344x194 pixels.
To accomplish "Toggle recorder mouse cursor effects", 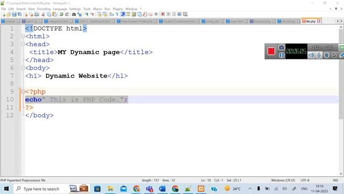I will coord(334,55).
